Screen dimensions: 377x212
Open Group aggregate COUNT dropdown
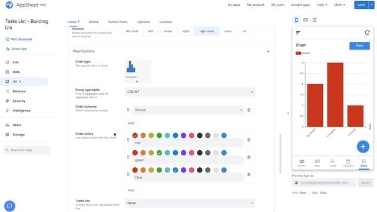pyautogui.click(x=190, y=92)
